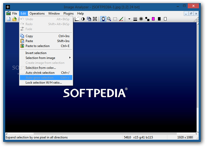206x147 pixels.
Task: Open the Plugins menu
Action: (x=68, y=14)
